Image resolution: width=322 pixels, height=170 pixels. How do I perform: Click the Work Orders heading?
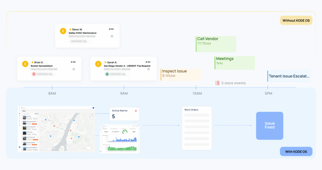pyautogui.click(x=191, y=110)
